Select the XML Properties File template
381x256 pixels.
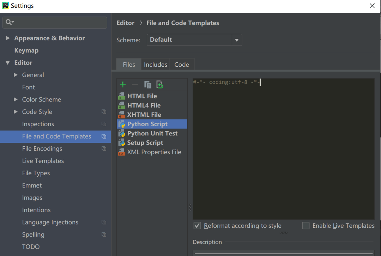pos(154,152)
